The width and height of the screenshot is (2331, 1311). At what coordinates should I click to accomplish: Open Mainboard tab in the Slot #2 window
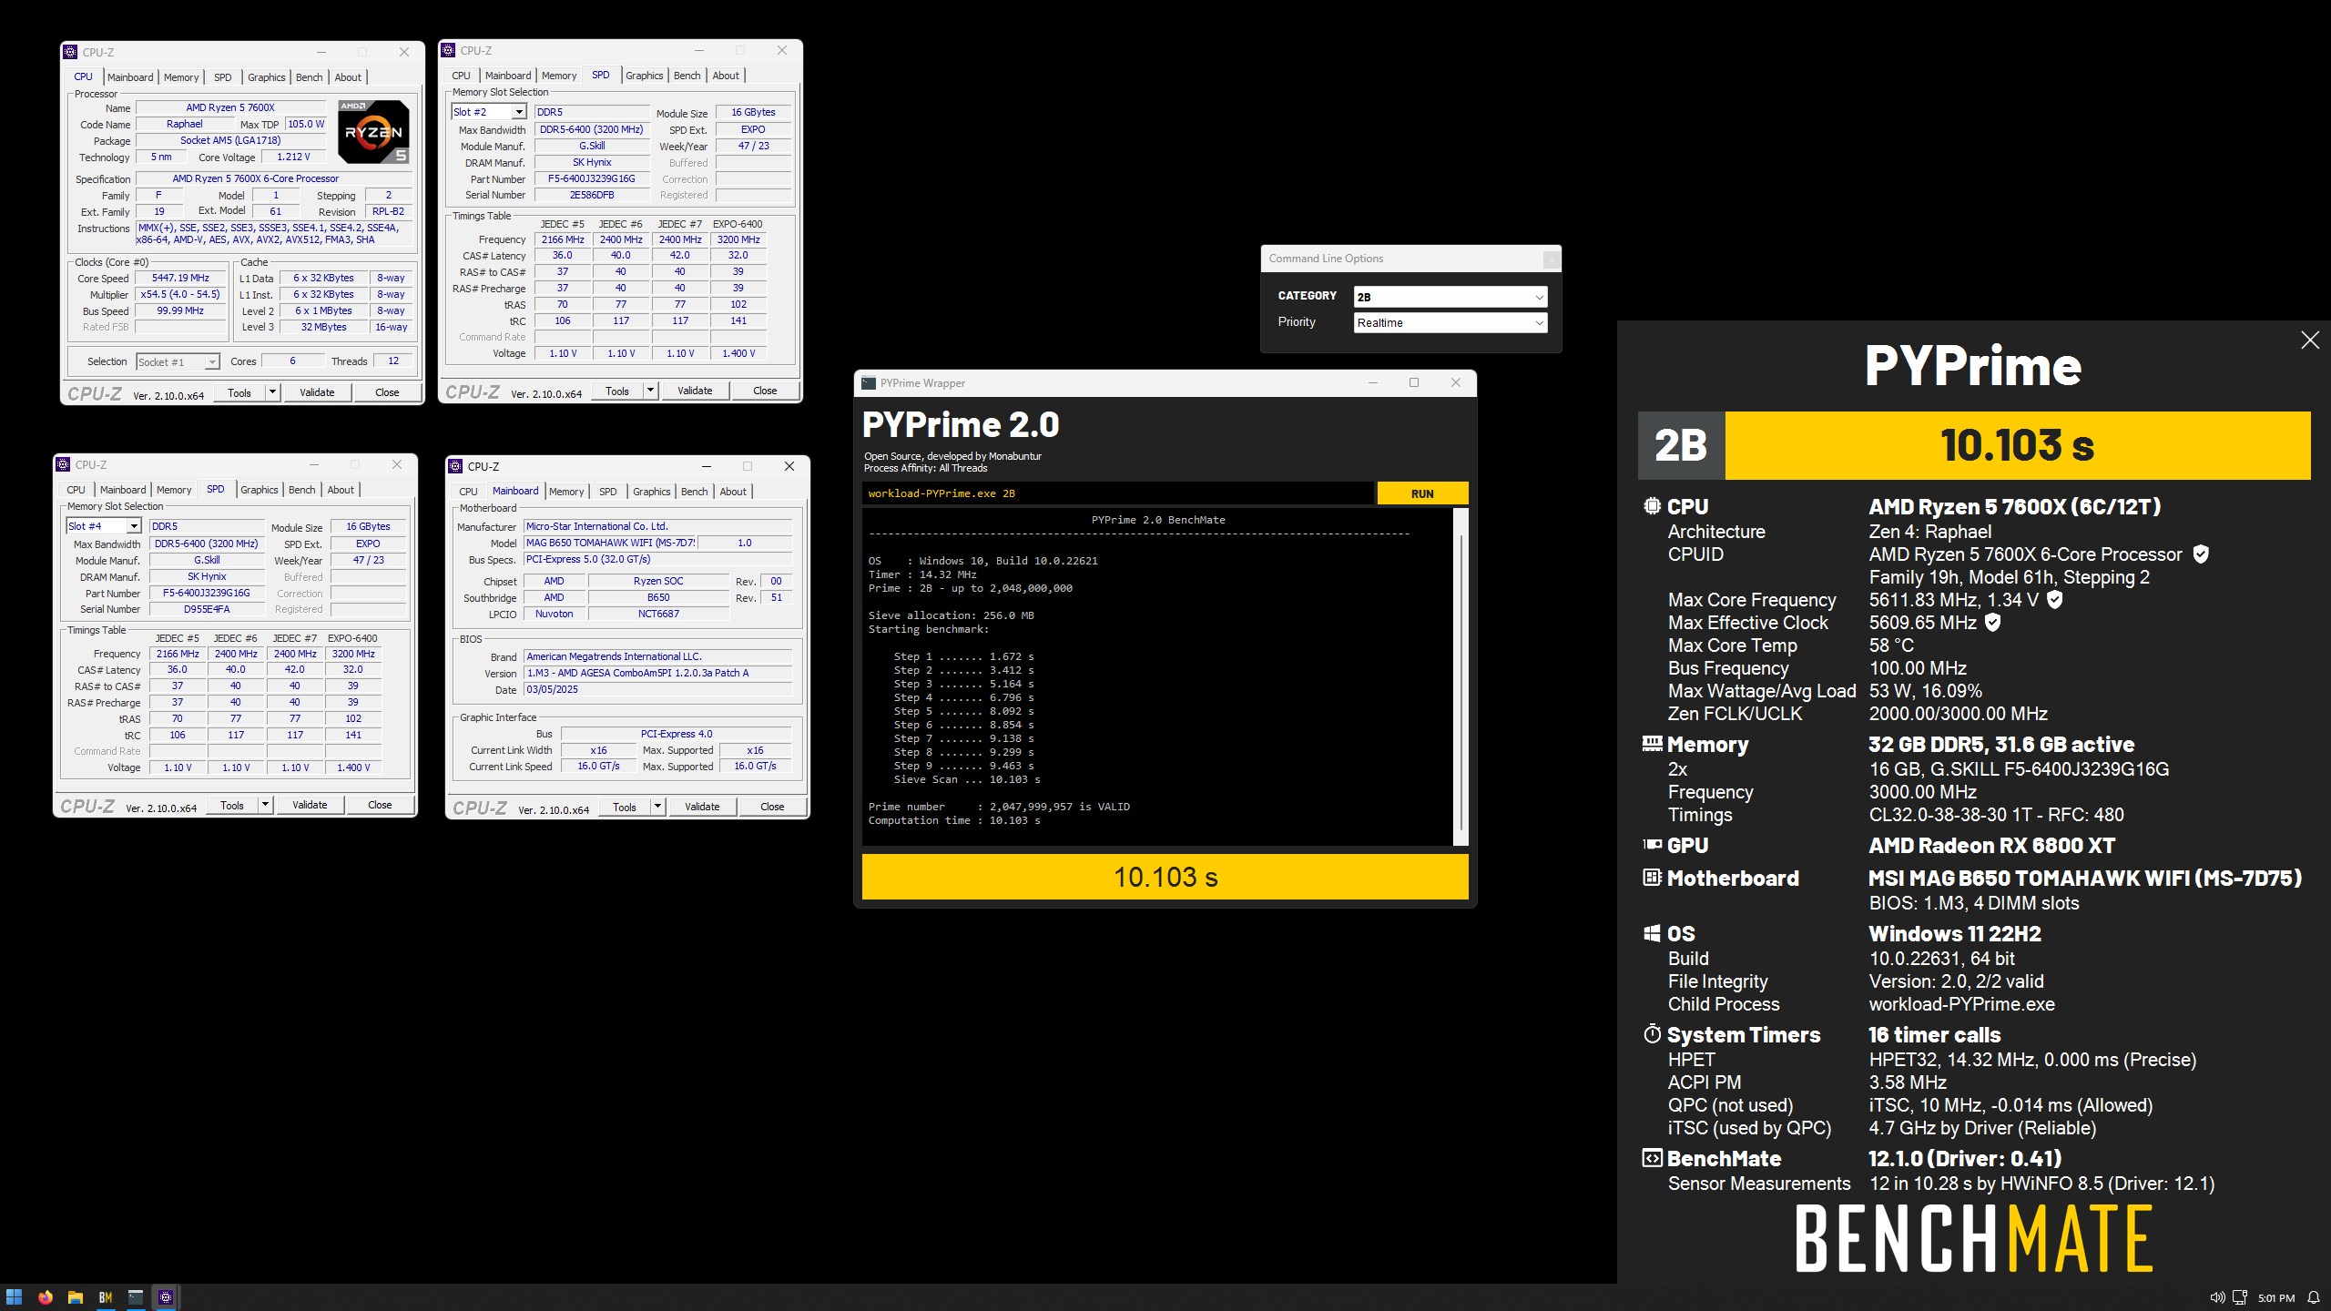508,76
